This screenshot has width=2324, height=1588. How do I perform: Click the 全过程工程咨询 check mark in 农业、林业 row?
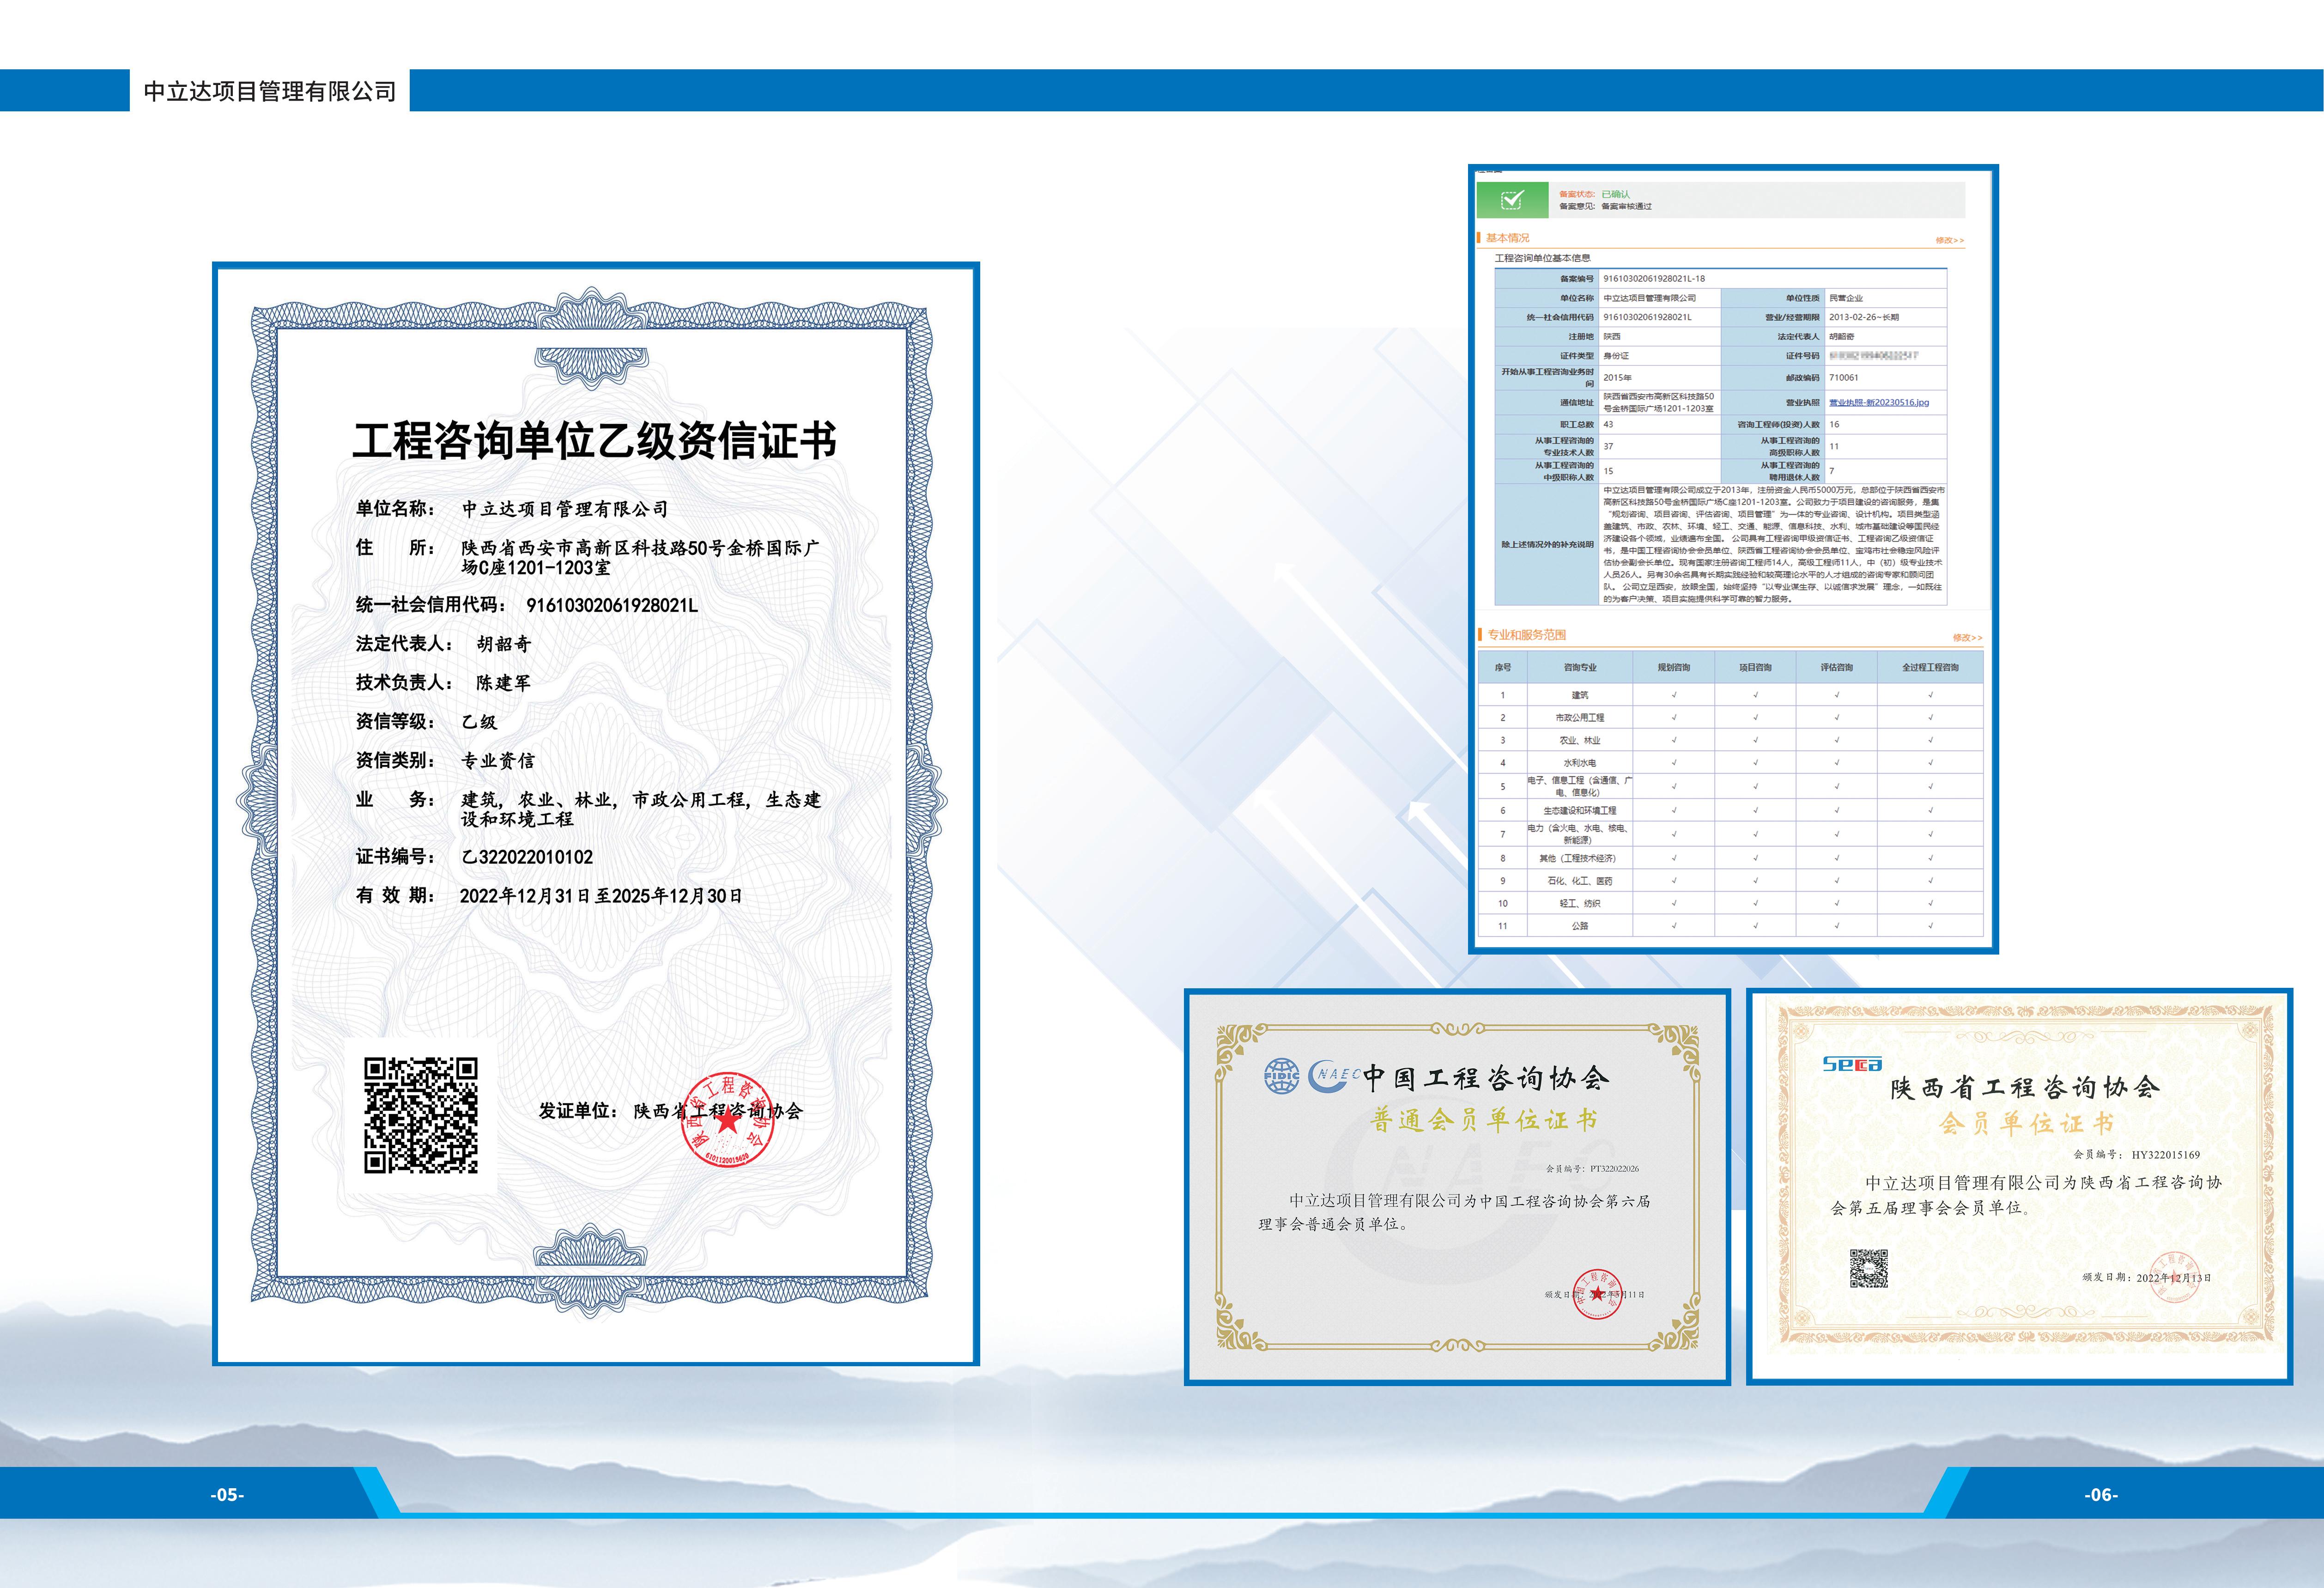coord(1931,740)
